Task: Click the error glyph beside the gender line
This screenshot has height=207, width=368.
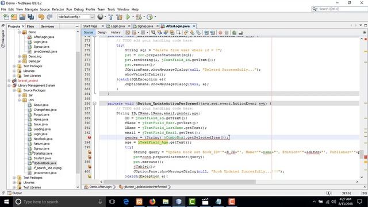Action: (x=90, y=137)
